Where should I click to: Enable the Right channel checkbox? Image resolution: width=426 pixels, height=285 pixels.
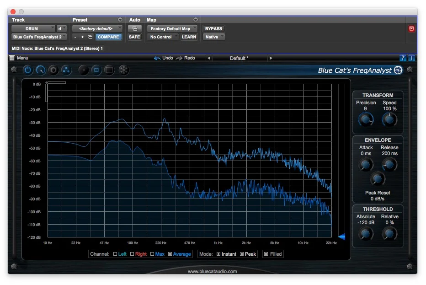click(133, 254)
